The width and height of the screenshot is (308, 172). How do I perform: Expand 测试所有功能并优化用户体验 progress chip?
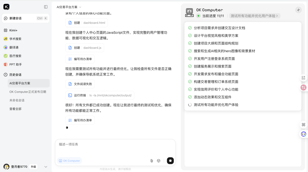254,16
